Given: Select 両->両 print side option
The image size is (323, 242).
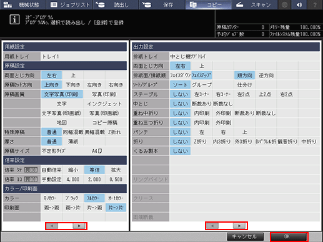Looking at the screenshot, I should (51, 208).
